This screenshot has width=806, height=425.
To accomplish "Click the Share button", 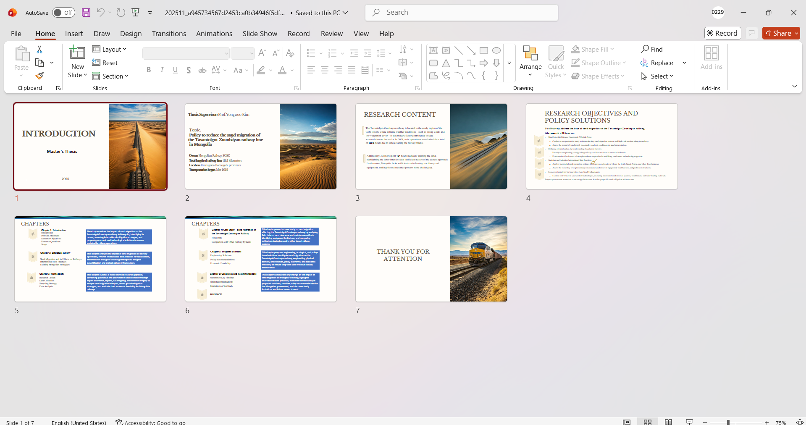I will pyautogui.click(x=781, y=33).
